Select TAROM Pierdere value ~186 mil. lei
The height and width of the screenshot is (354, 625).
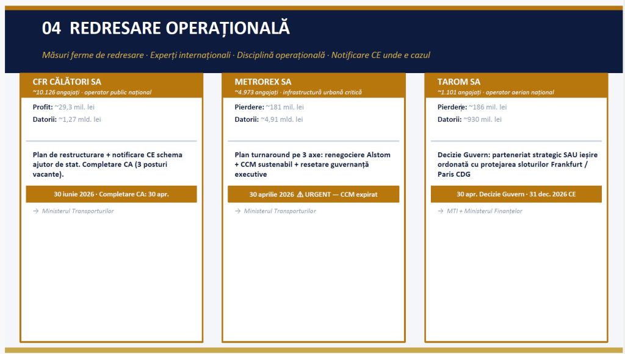tap(483, 107)
